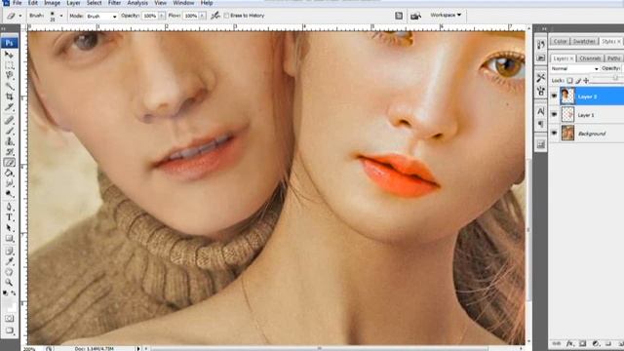Image resolution: width=624 pixels, height=351 pixels.
Task: Select the Brush tool in toolbox
Action: 9,131
